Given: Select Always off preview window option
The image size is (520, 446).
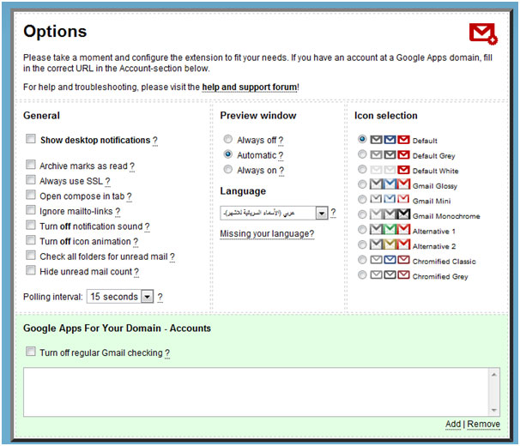Looking at the screenshot, I should (x=228, y=139).
